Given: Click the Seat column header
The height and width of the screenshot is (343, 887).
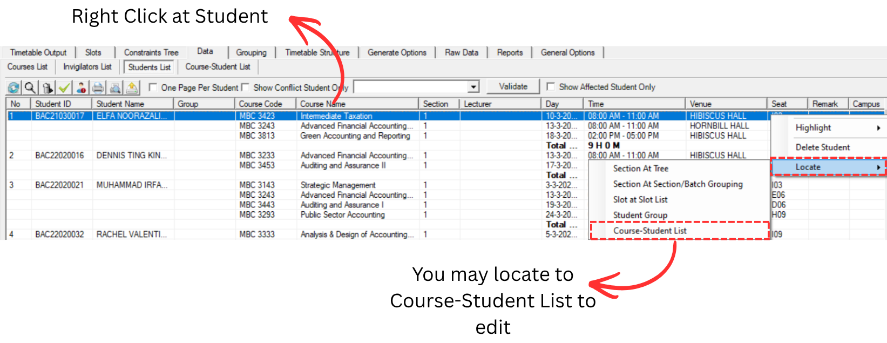Looking at the screenshot, I should click(x=788, y=104).
